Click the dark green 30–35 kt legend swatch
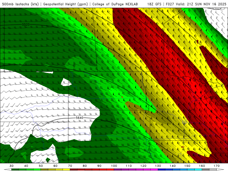 tap(15, 170)
